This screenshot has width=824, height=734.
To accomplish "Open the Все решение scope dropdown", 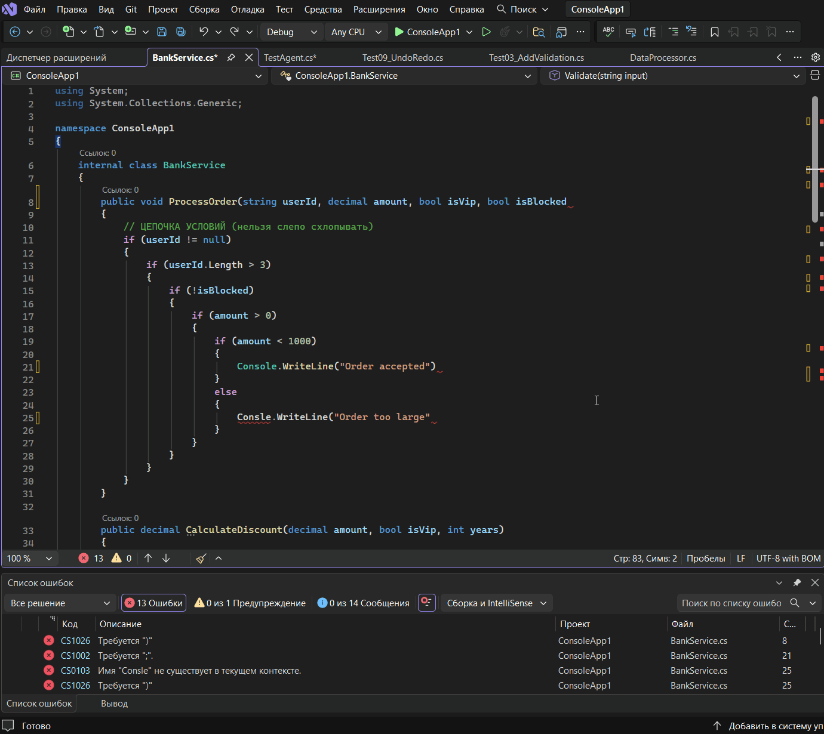I will point(60,603).
